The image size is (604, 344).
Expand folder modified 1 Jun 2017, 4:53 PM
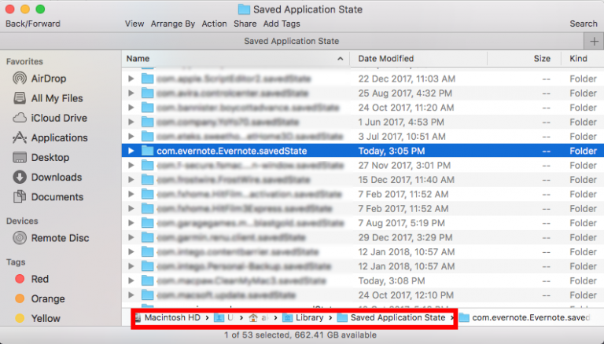[131, 122]
